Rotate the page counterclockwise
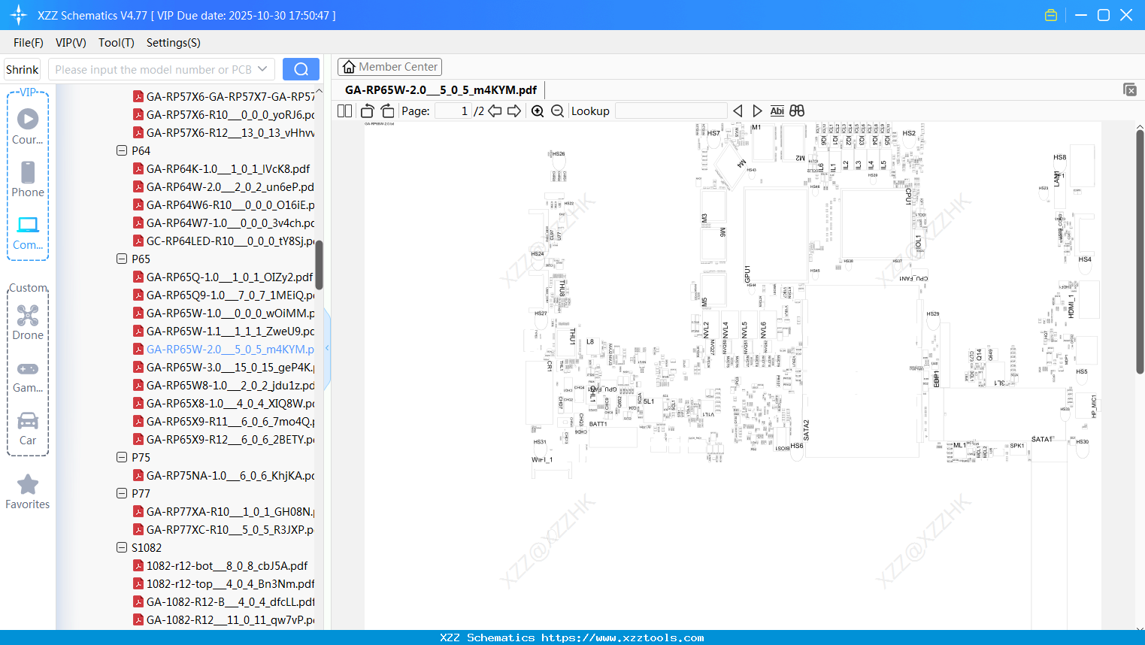 pos(368,111)
